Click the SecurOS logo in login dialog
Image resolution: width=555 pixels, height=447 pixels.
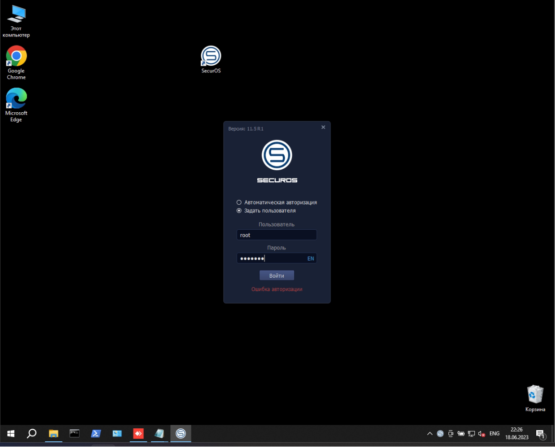click(x=277, y=155)
